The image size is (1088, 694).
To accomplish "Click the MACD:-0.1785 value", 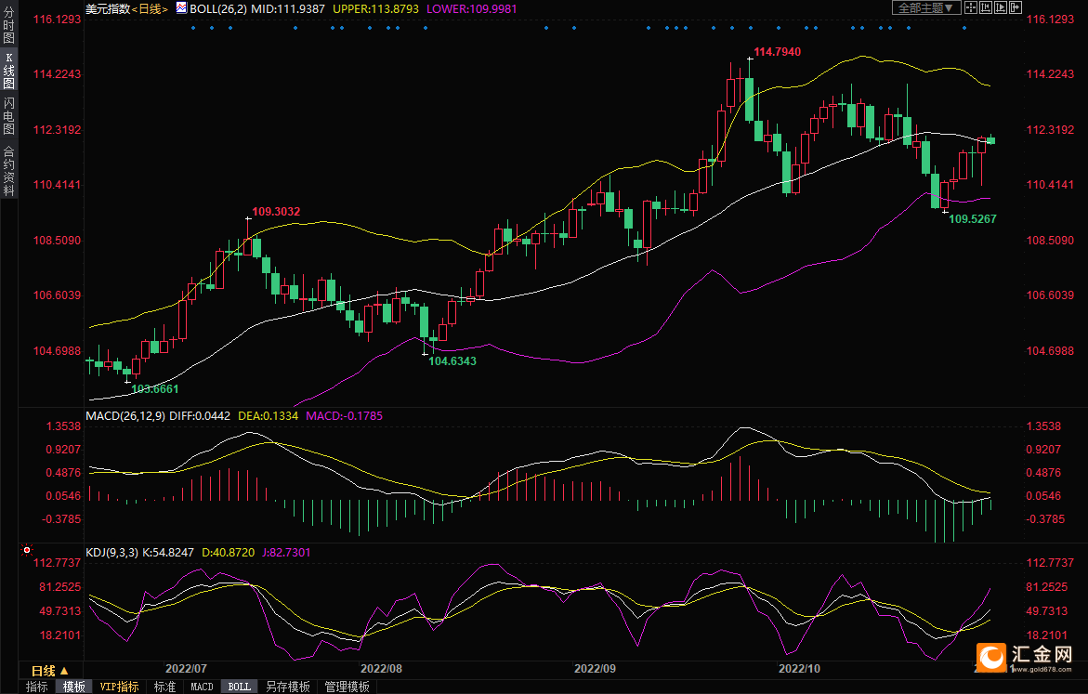I will [x=344, y=415].
